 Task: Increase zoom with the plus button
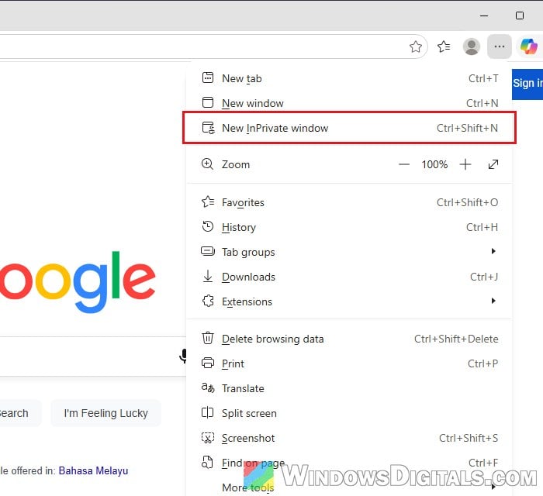[465, 164]
